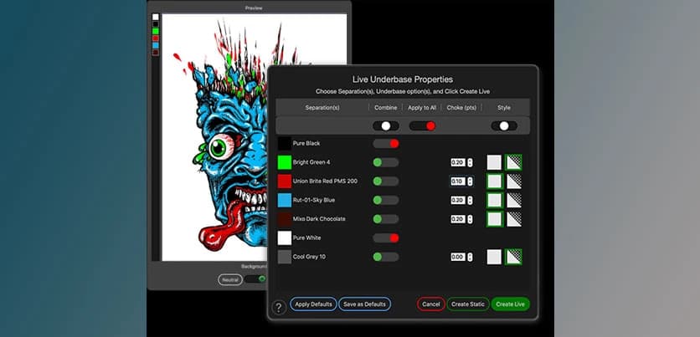Viewport: 700px width, 337px height.
Task: Click Pure Black color swatch in list
Action: [285, 144]
